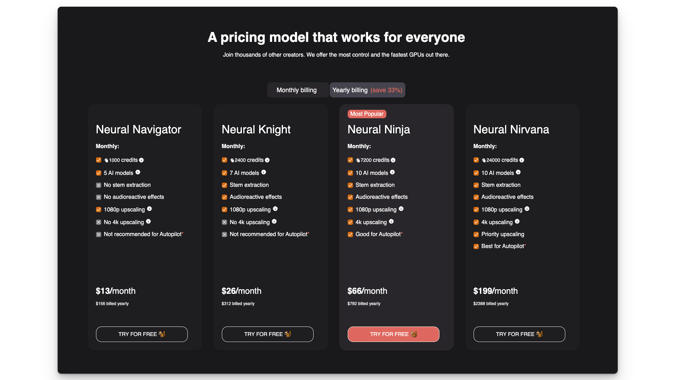The height and width of the screenshot is (380, 675).
Task: Switch to Monthly billing tab
Action: (297, 90)
